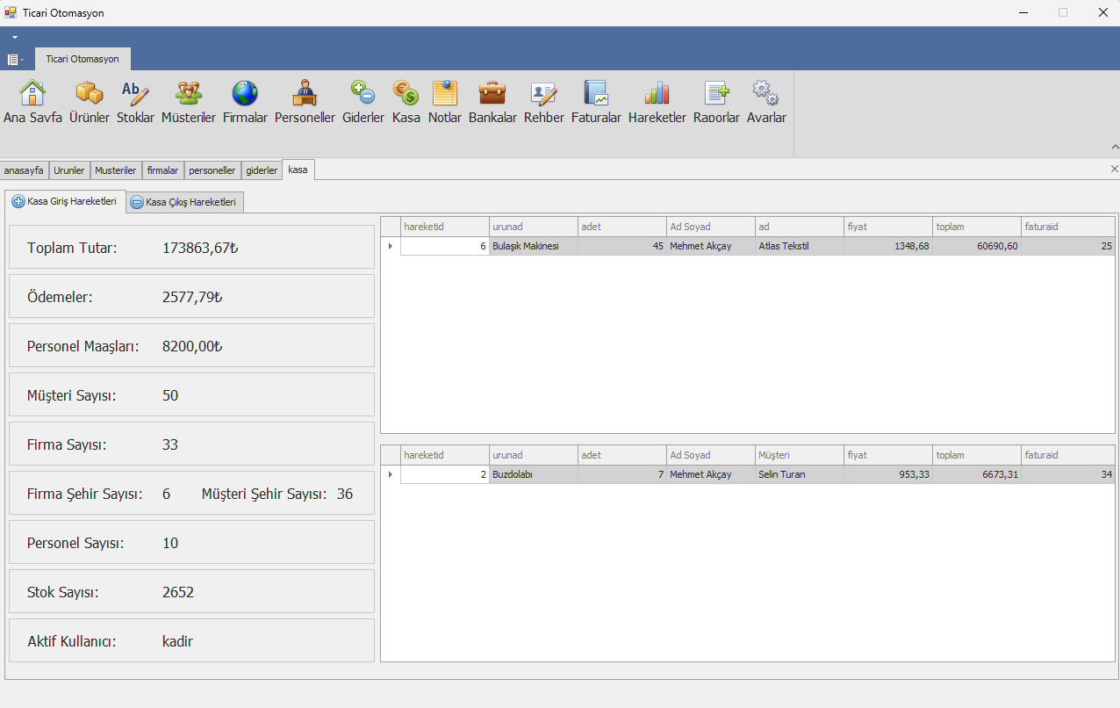1120x708 pixels.
Task: Click the hareketid cell with value 6
Action: click(x=445, y=246)
